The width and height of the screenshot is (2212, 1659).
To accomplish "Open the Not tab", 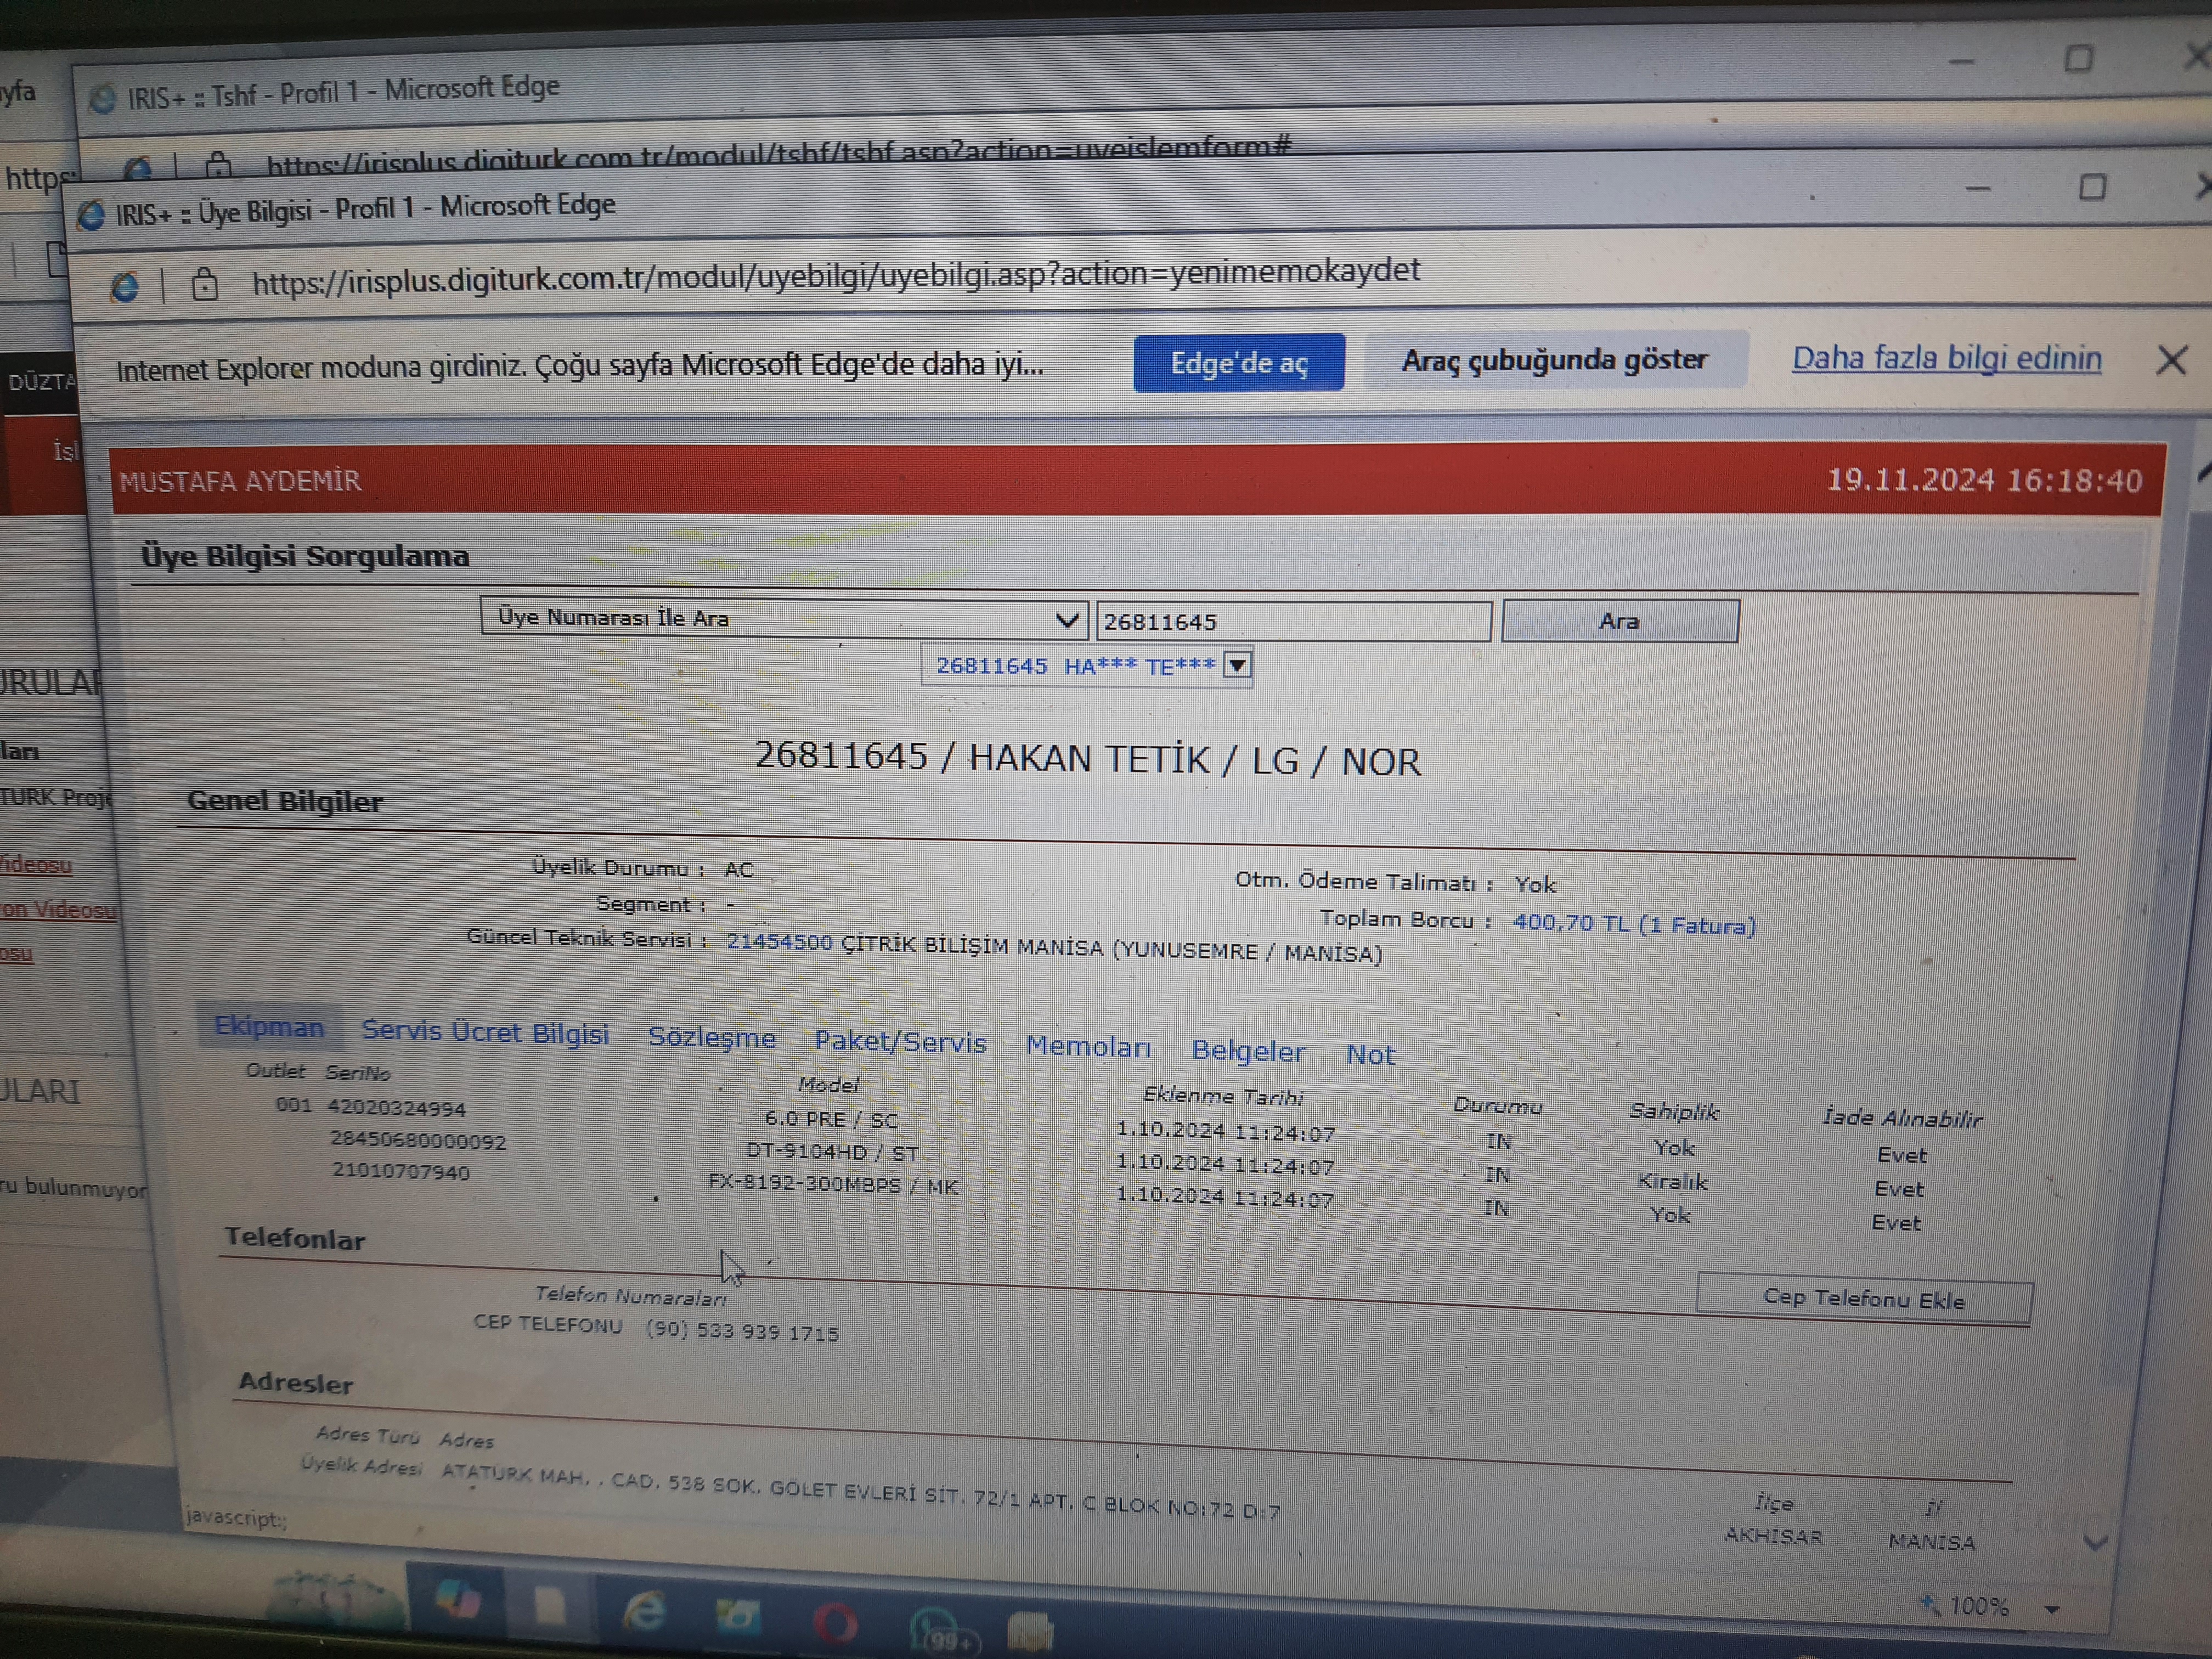I will (x=1370, y=1054).
